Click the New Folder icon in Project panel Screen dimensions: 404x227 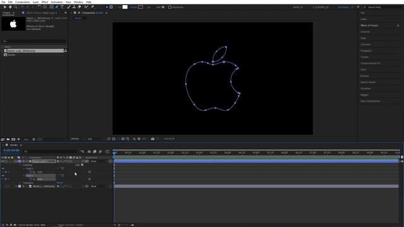(x=8, y=139)
